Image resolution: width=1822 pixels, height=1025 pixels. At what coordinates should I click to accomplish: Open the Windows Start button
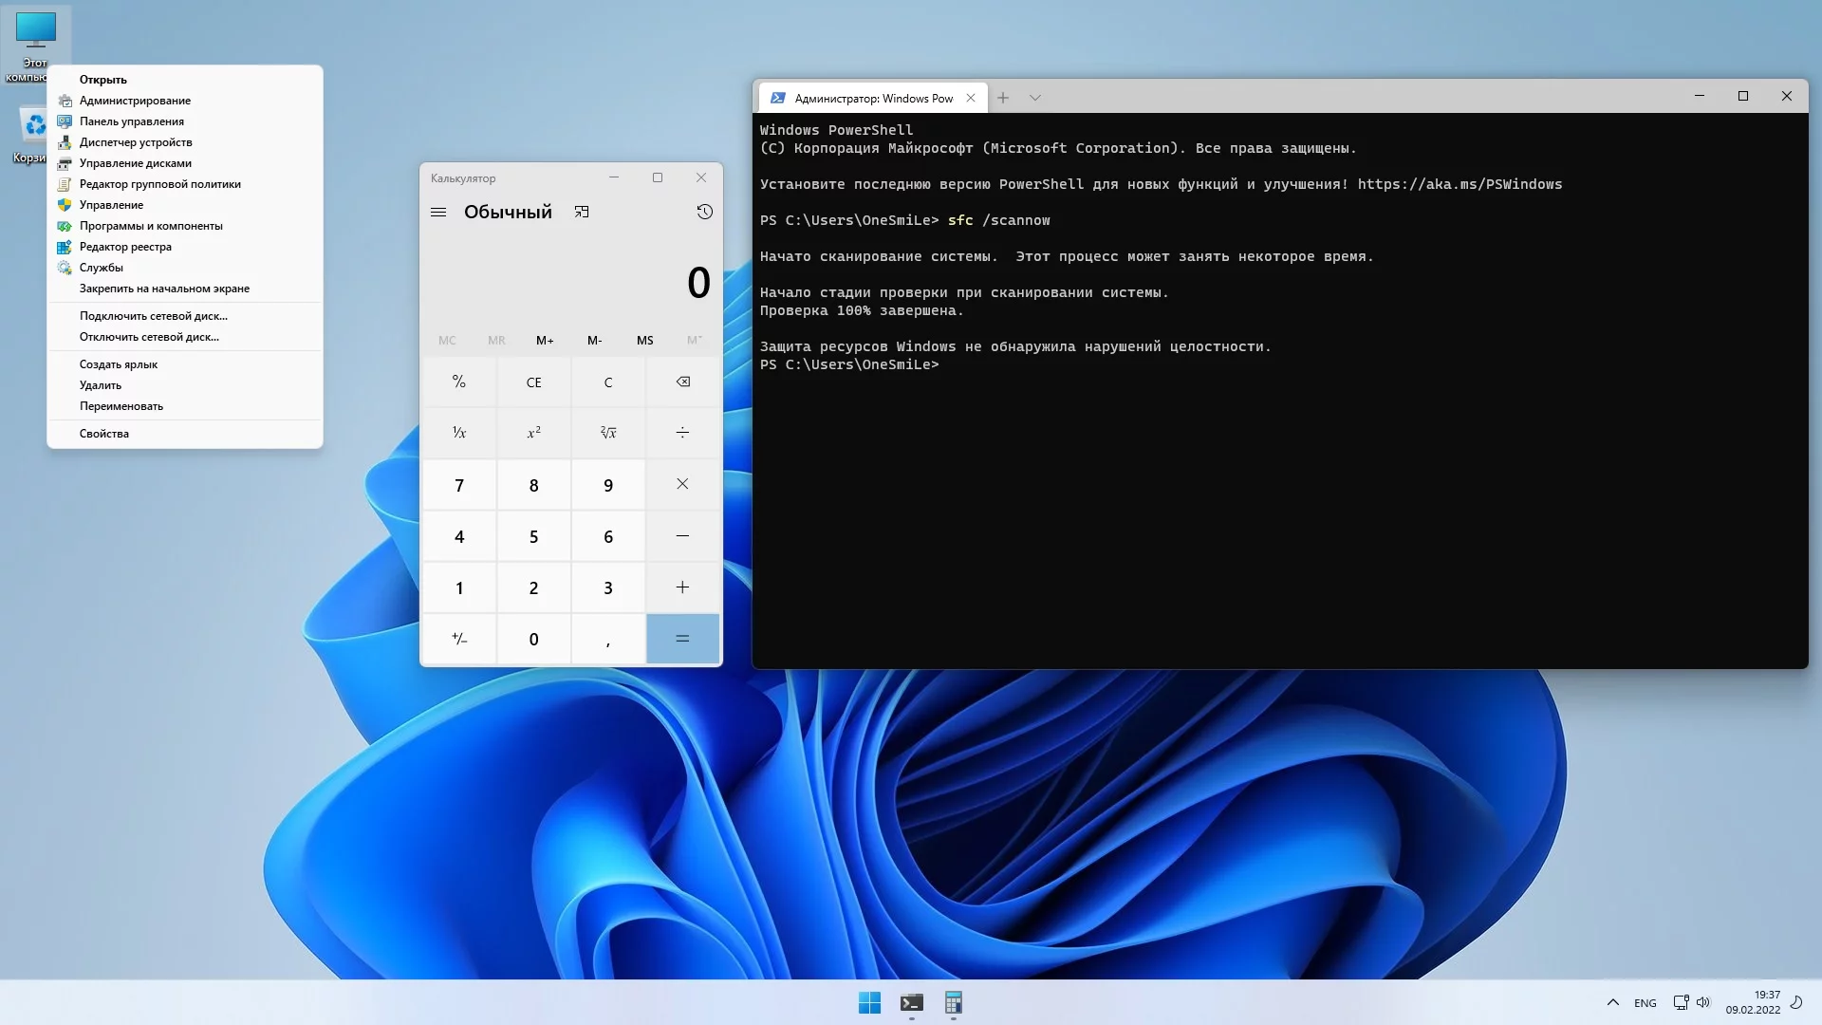(869, 1002)
